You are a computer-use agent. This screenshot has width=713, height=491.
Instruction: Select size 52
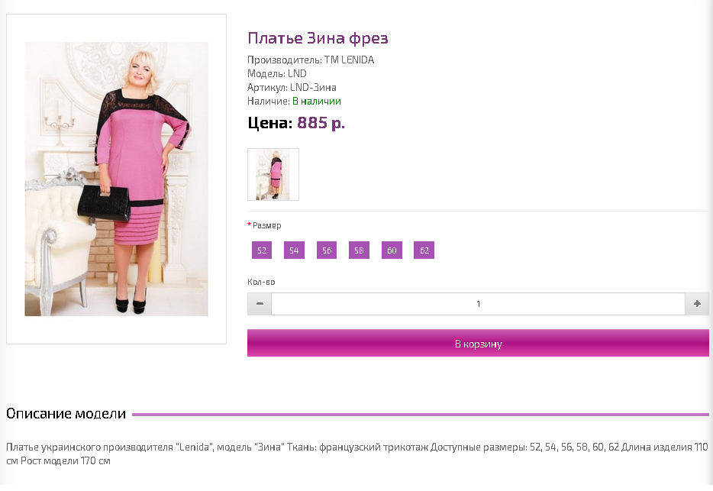262,250
